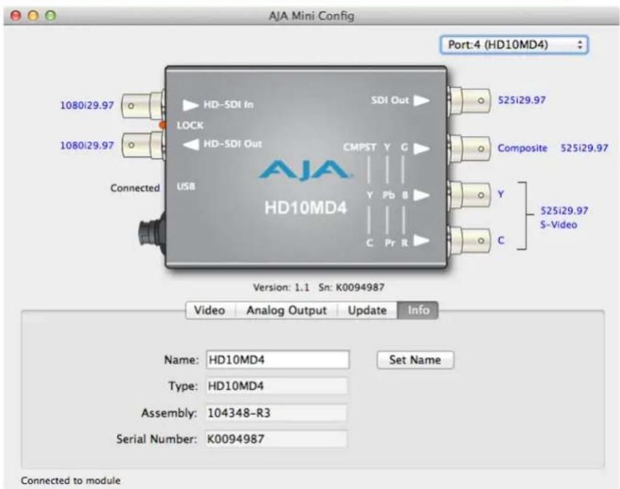The image size is (620, 489).
Task: Click the Connected to module status text
Action: coord(70,481)
